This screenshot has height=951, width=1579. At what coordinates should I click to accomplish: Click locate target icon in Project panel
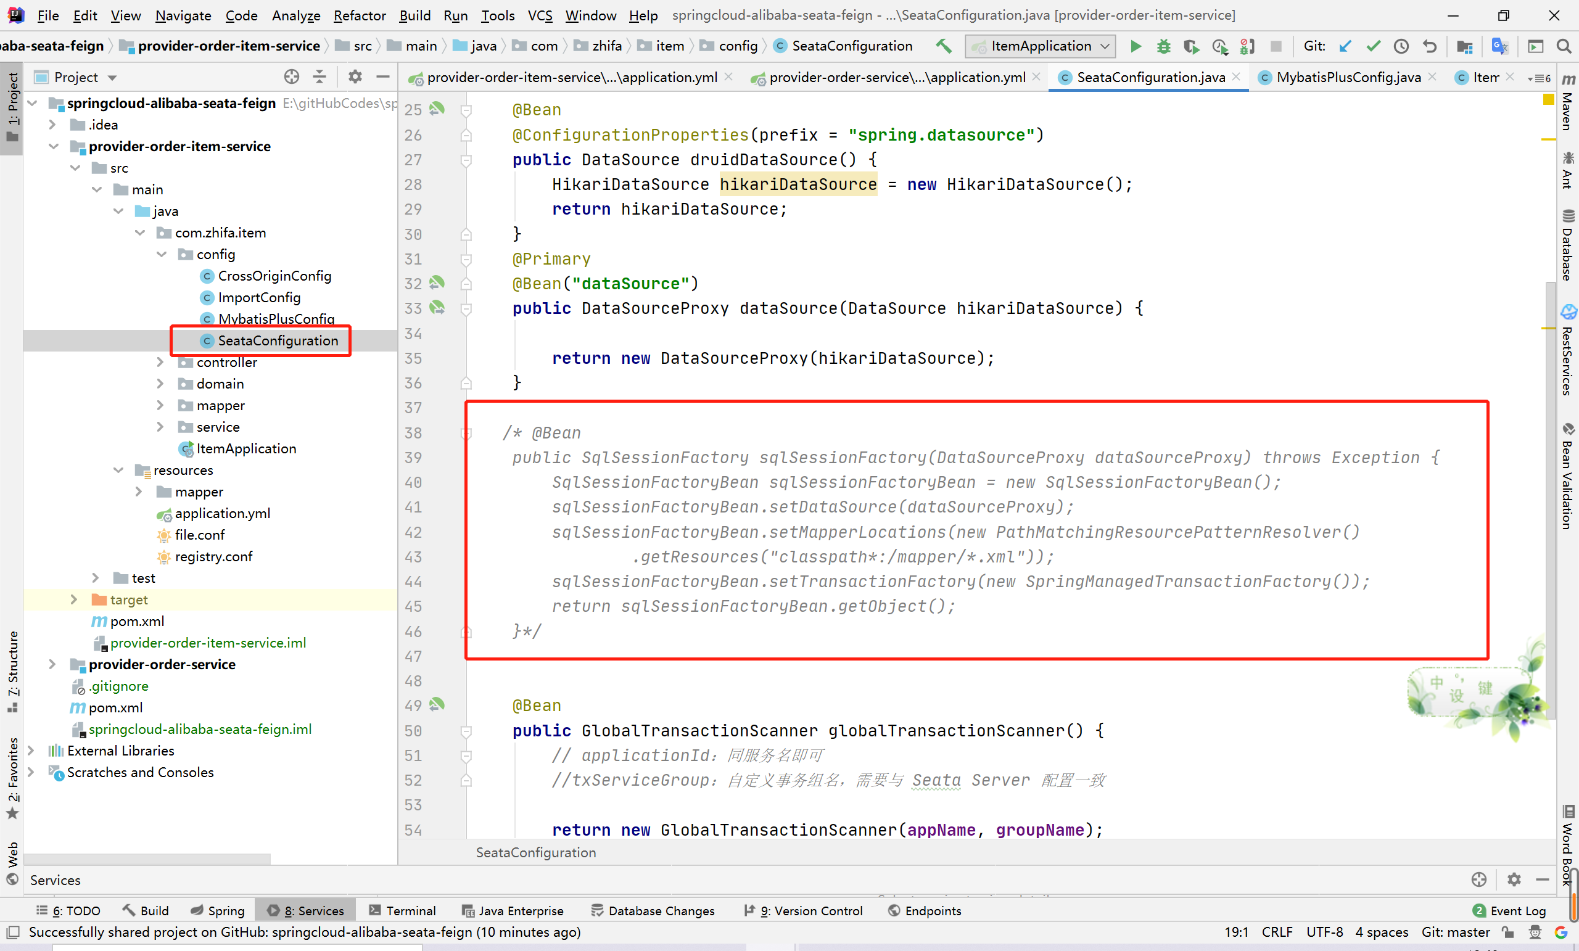292,77
